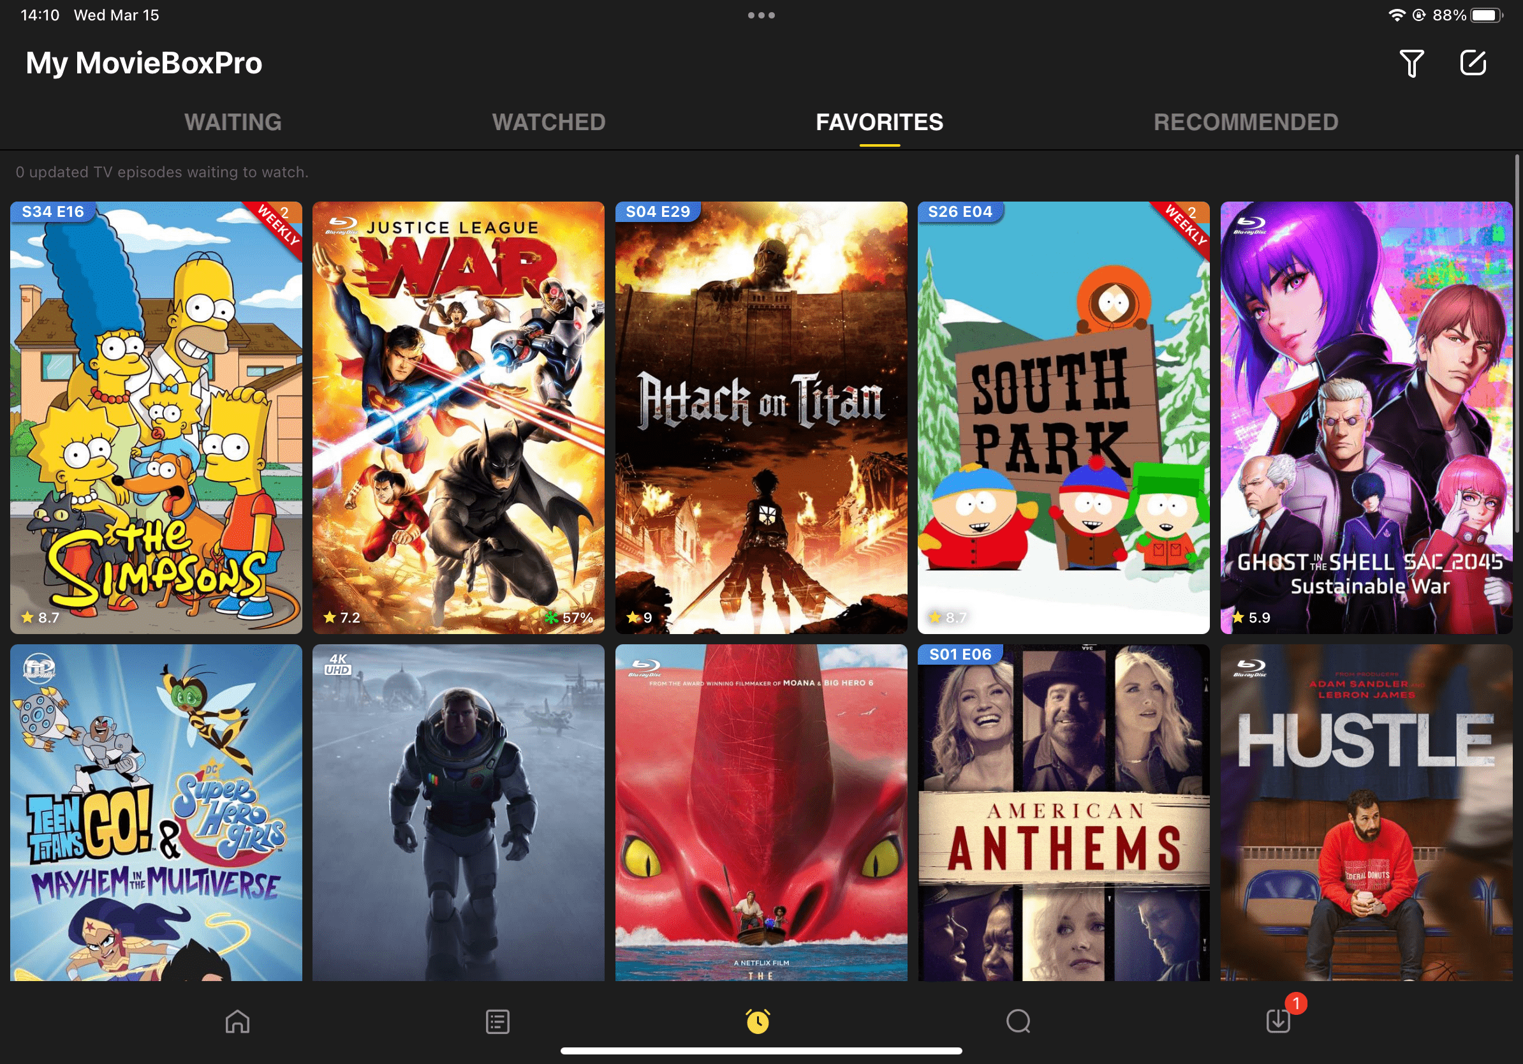
Task: Open the filter options
Action: point(1411,63)
